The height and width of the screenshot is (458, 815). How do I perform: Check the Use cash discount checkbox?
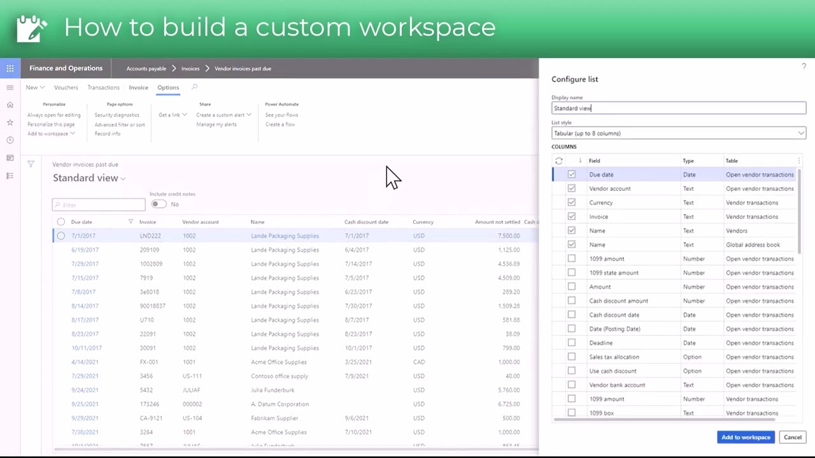pos(572,371)
